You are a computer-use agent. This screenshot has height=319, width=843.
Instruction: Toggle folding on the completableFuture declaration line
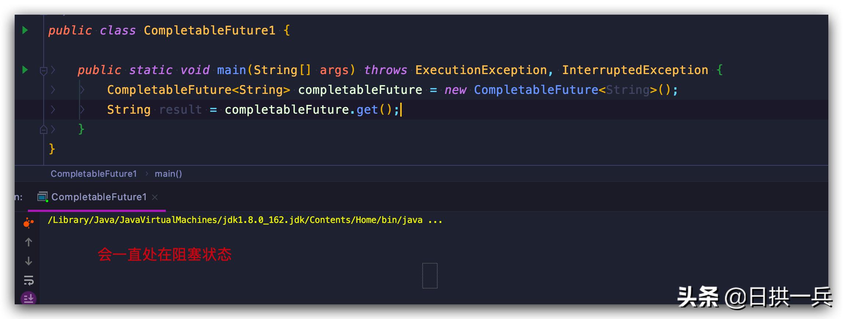tap(53, 90)
